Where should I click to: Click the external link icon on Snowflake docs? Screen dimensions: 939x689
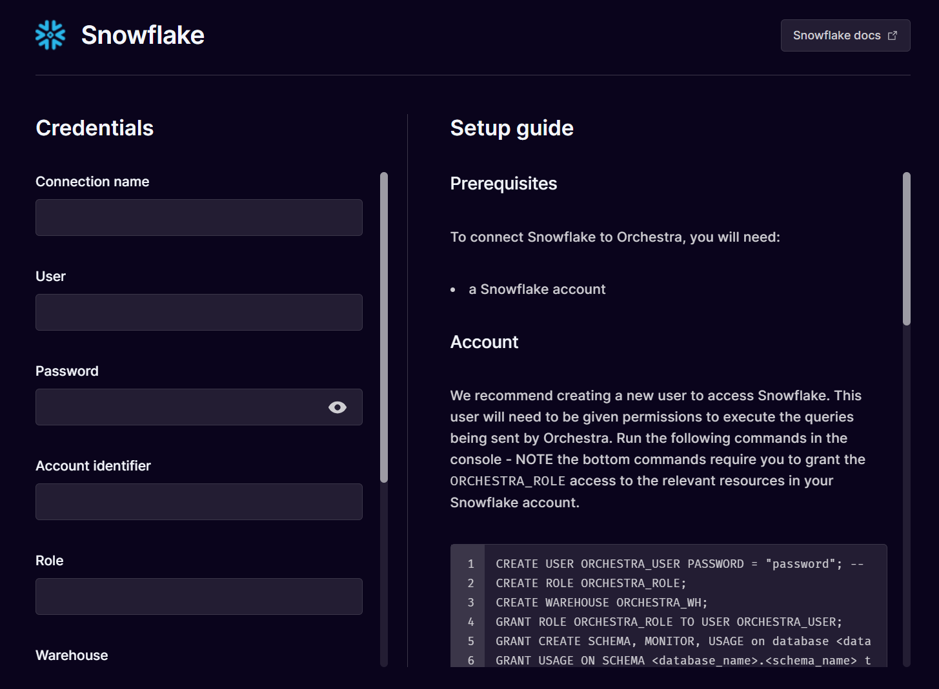(893, 35)
